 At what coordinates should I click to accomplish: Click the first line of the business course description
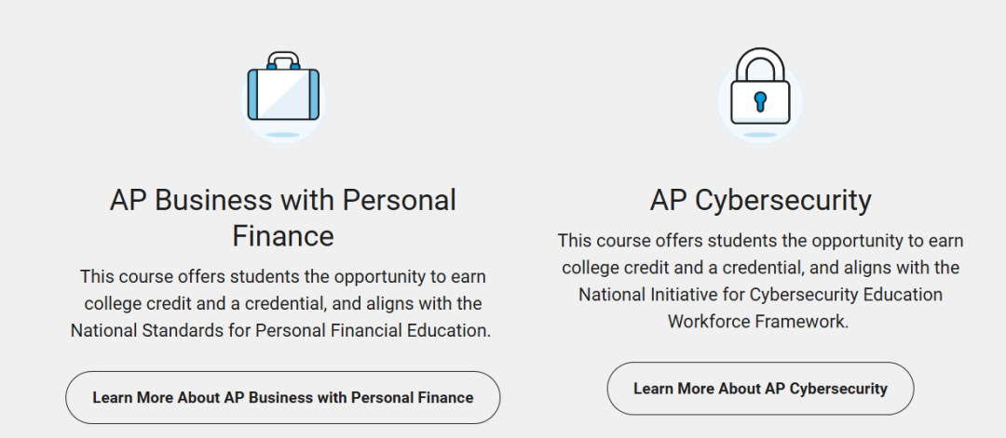point(283,277)
